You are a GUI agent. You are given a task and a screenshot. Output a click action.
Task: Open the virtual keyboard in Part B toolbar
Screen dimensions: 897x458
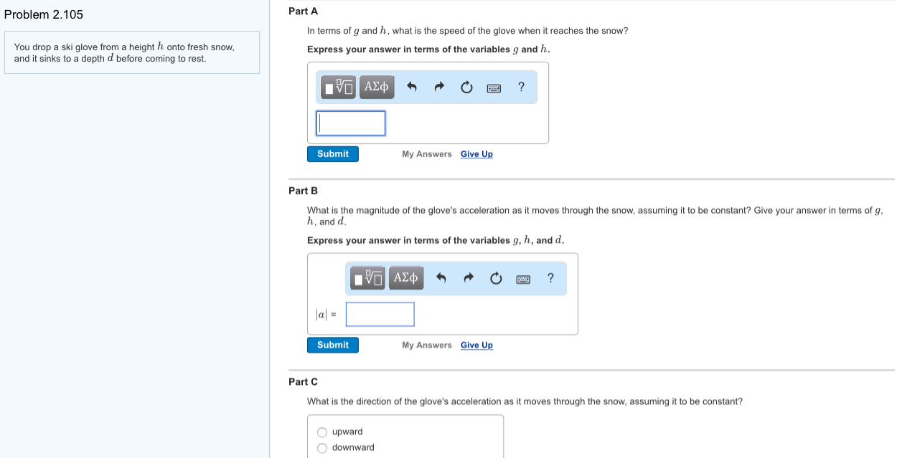point(523,278)
